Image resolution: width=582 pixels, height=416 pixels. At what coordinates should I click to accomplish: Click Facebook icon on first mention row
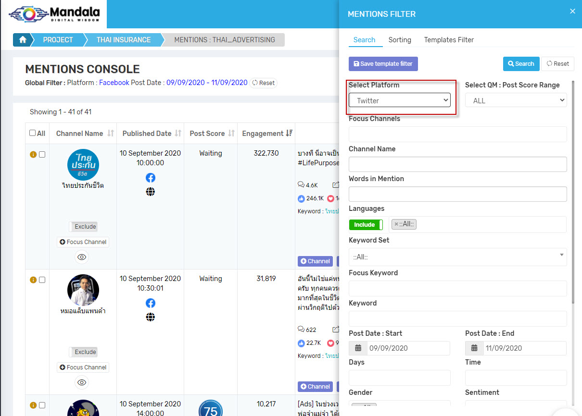151,178
